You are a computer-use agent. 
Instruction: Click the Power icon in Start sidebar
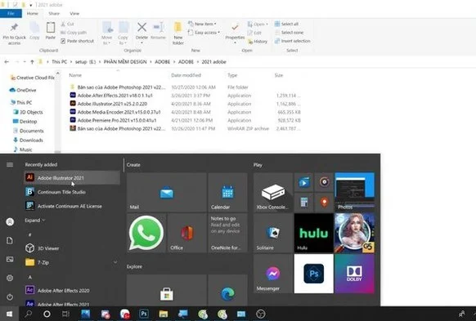tap(10, 297)
